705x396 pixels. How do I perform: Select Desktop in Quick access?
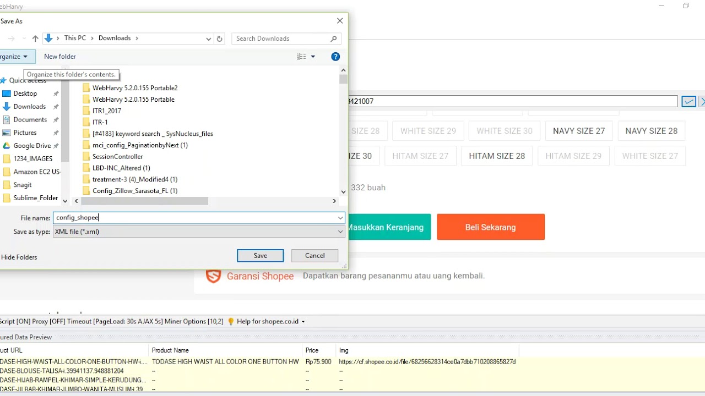[x=25, y=94]
